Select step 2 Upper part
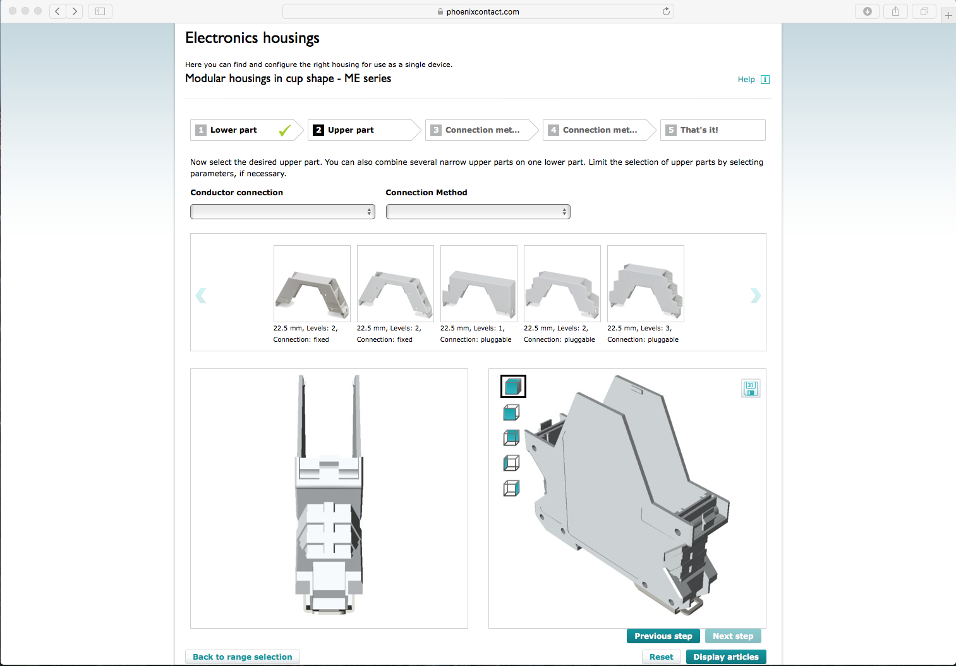This screenshot has width=956, height=666. click(x=364, y=130)
